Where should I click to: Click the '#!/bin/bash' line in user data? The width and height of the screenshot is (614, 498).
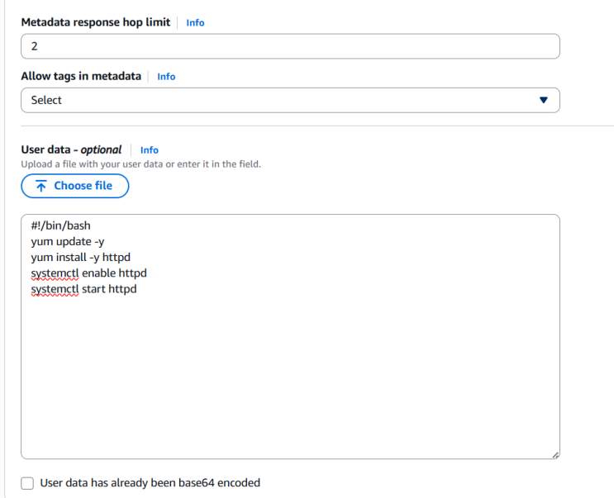(60, 225)
